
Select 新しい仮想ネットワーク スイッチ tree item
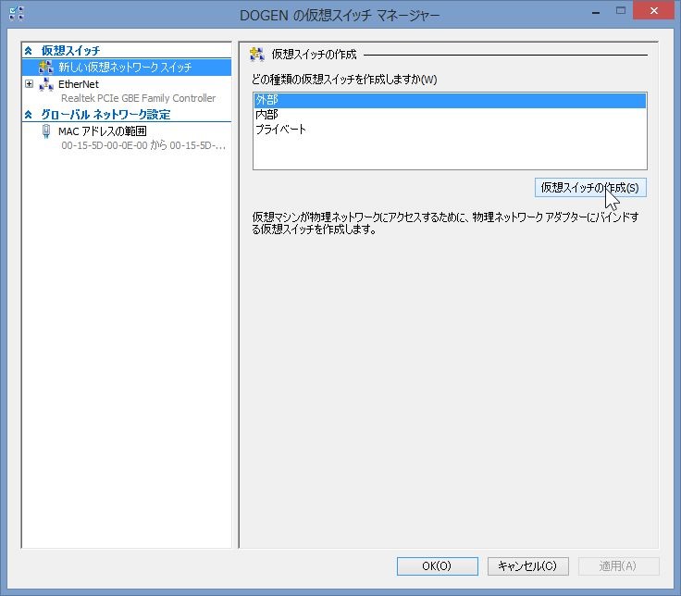125,68
